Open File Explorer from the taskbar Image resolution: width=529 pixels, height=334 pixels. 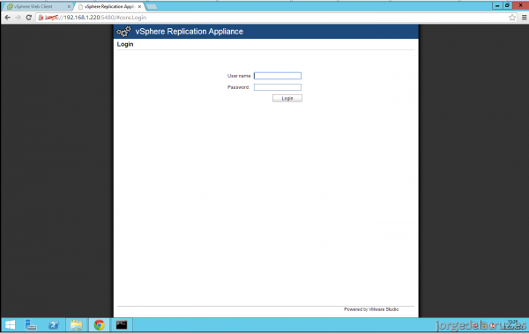tap(76, 325)
